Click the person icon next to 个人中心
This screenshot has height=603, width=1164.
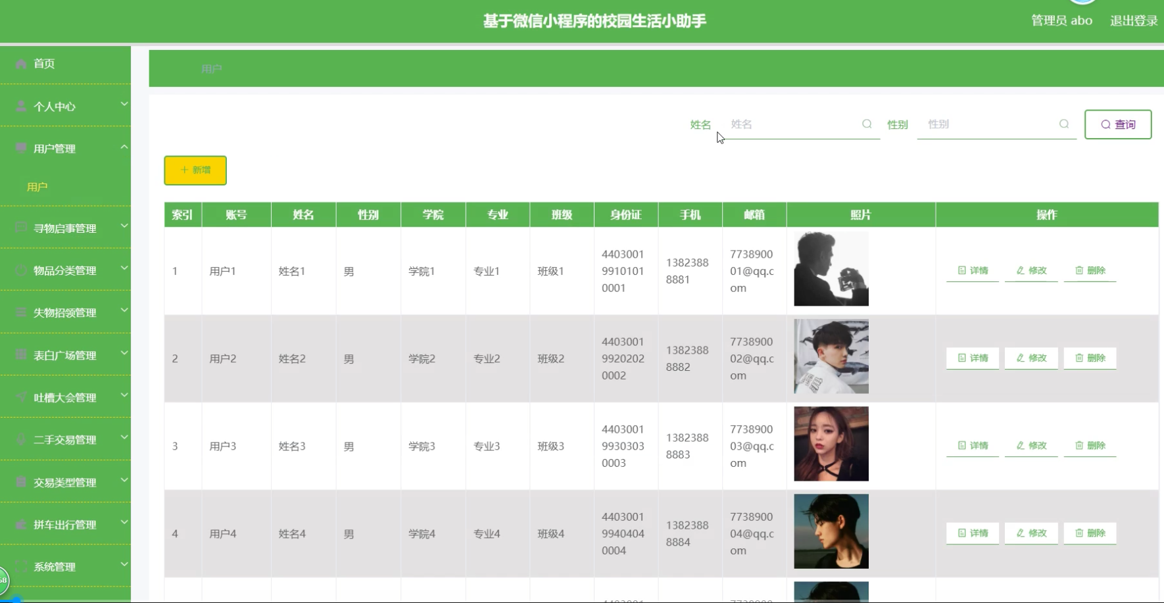pyautogui.click(x=21, y=107)
